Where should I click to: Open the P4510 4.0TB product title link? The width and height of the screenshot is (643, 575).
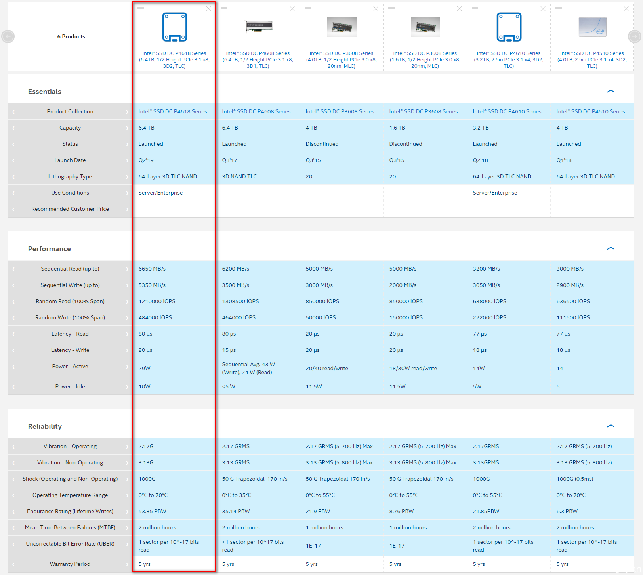(592, 59)
